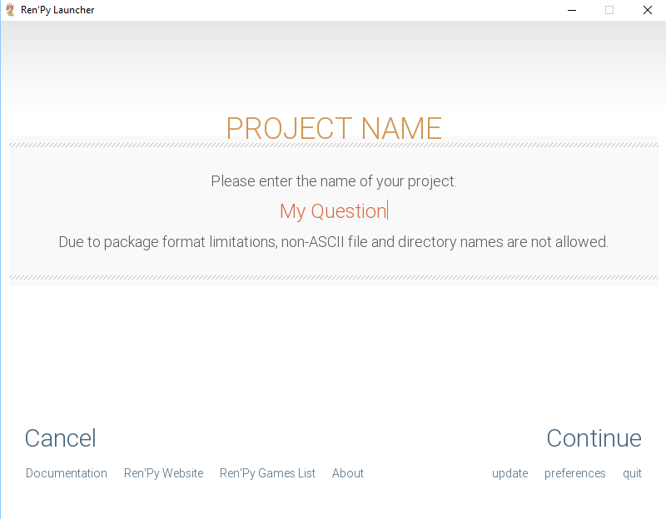This screenshot has height=519, width=666.
Task: Click the greyed-out maximize window button
Action: (x=609, y=10)
